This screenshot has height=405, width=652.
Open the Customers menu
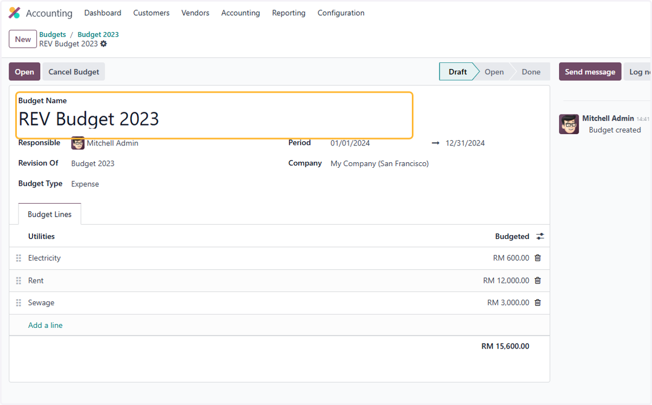point(151,13)
